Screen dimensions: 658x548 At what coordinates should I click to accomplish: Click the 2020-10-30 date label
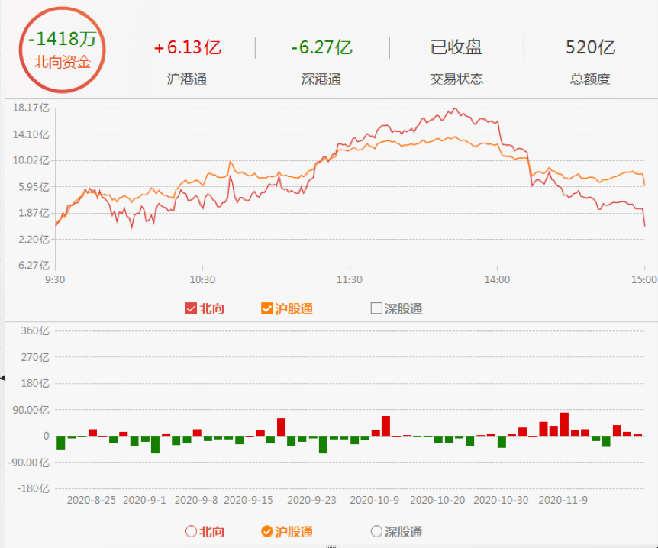(501, 500)
